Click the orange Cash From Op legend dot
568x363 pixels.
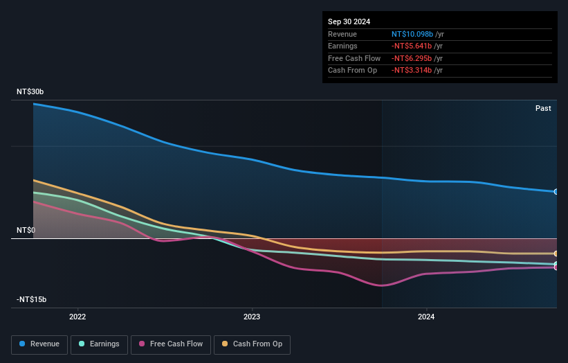tap(225, 344)
